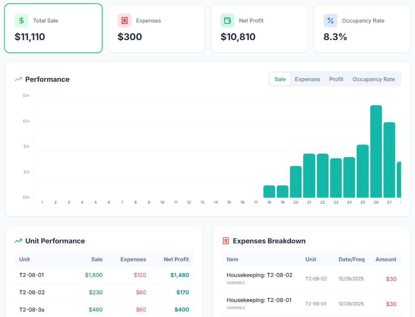
Task: Click the percent icon on Occupancy Rate card
Action: pos(330,20)
